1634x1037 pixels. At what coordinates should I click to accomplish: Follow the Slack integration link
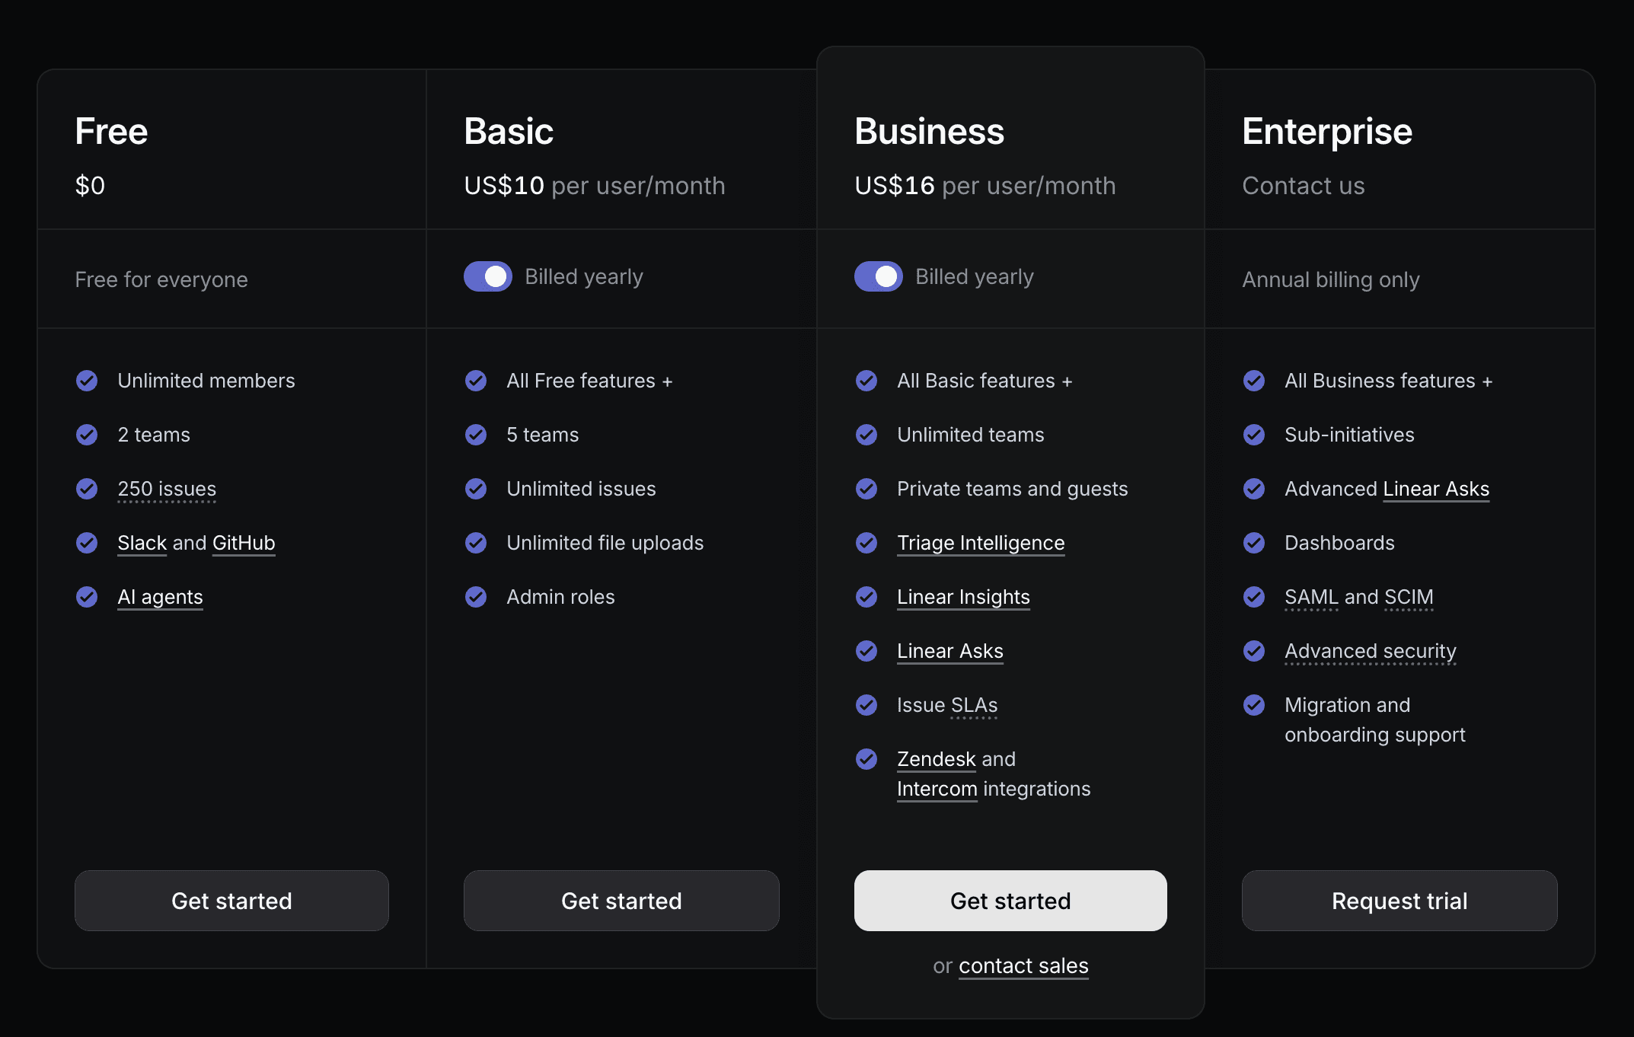pyautogui.click(x=142, y=543)
